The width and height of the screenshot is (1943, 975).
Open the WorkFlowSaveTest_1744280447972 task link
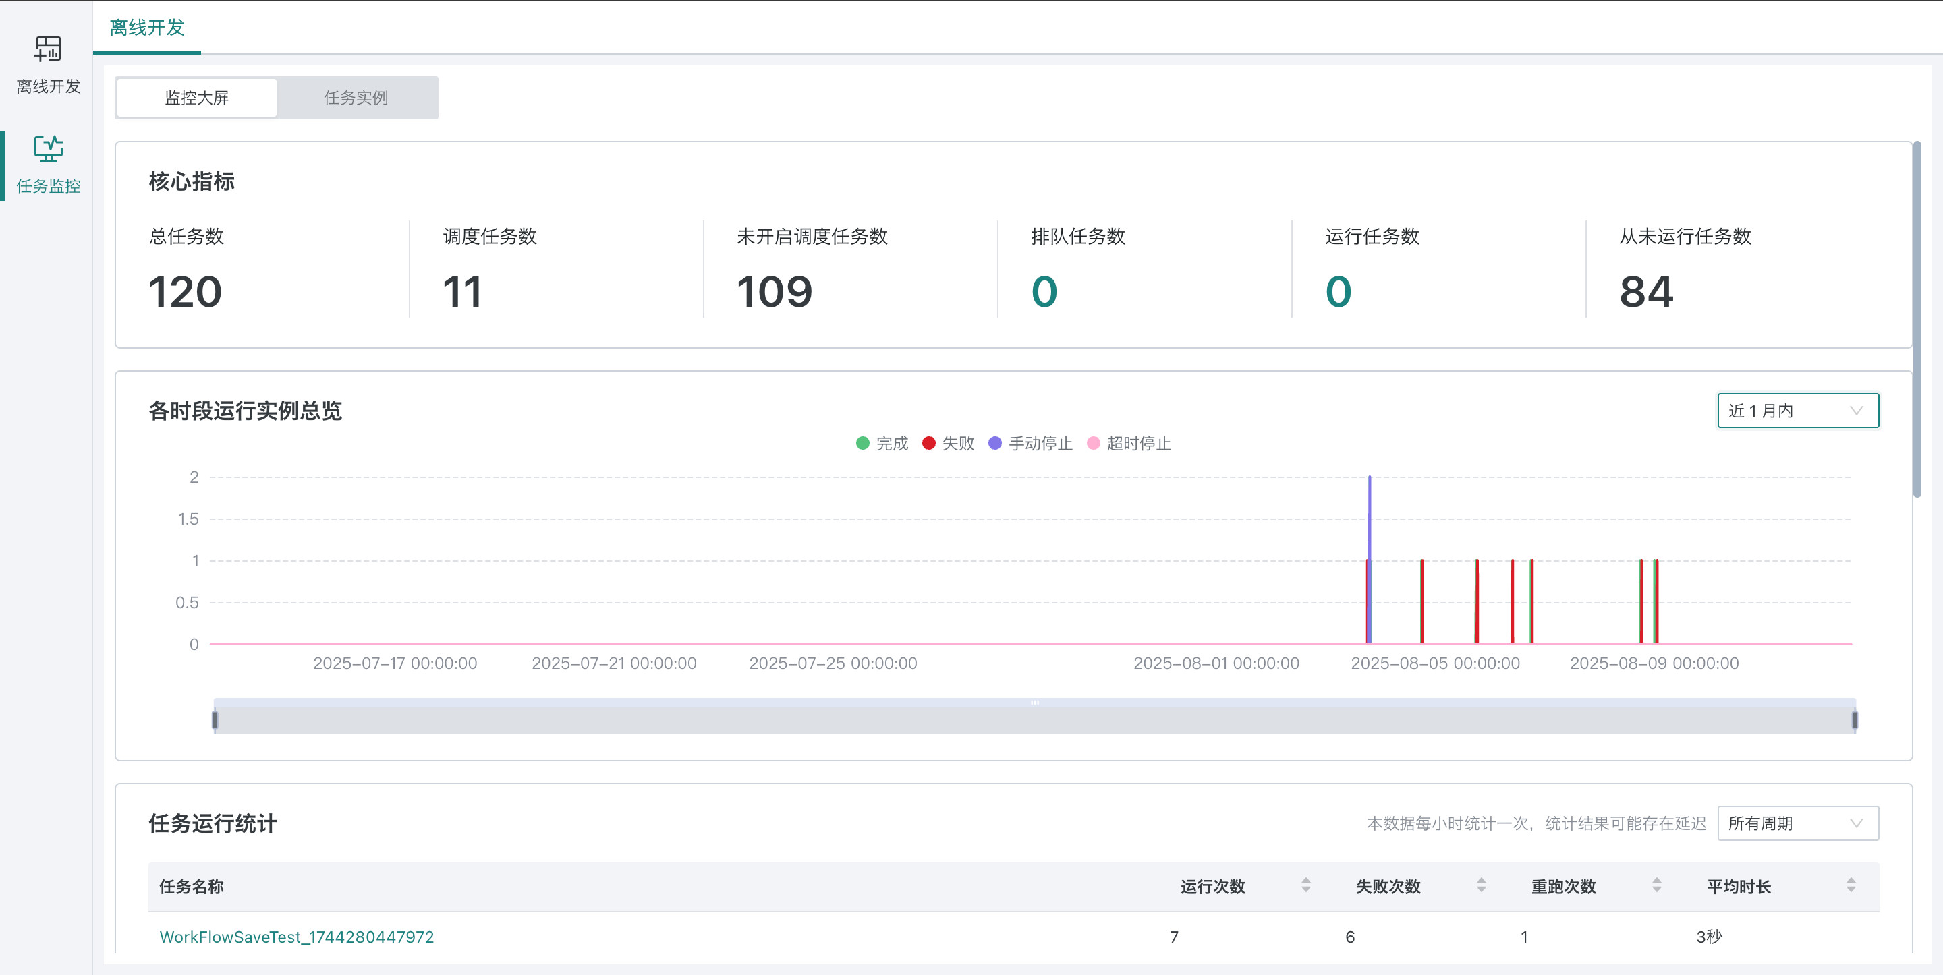click(296, 937)
